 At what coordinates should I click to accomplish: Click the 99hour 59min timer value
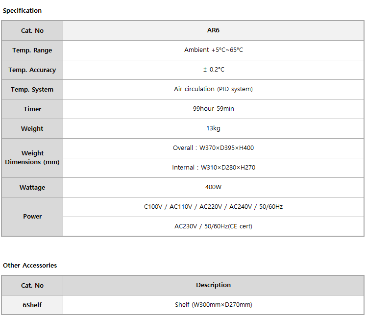213,109
